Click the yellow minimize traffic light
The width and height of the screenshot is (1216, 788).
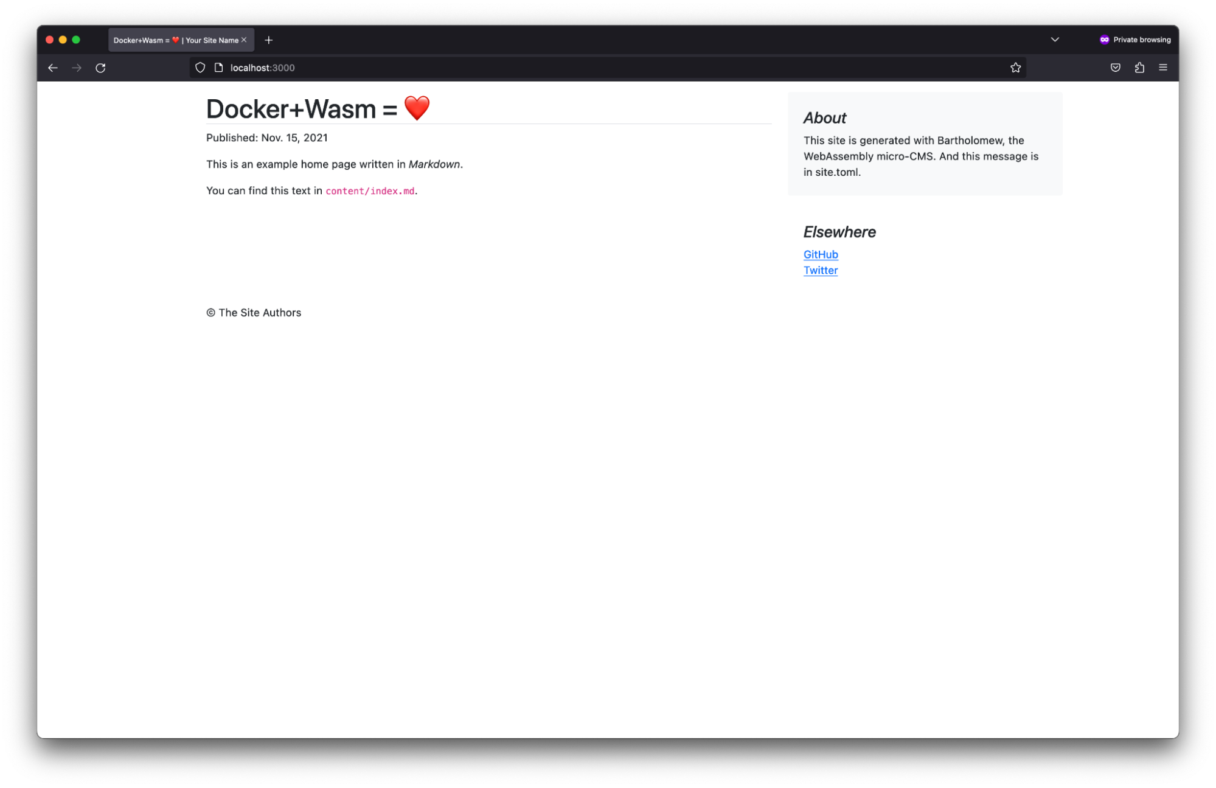tap(62, 39)
